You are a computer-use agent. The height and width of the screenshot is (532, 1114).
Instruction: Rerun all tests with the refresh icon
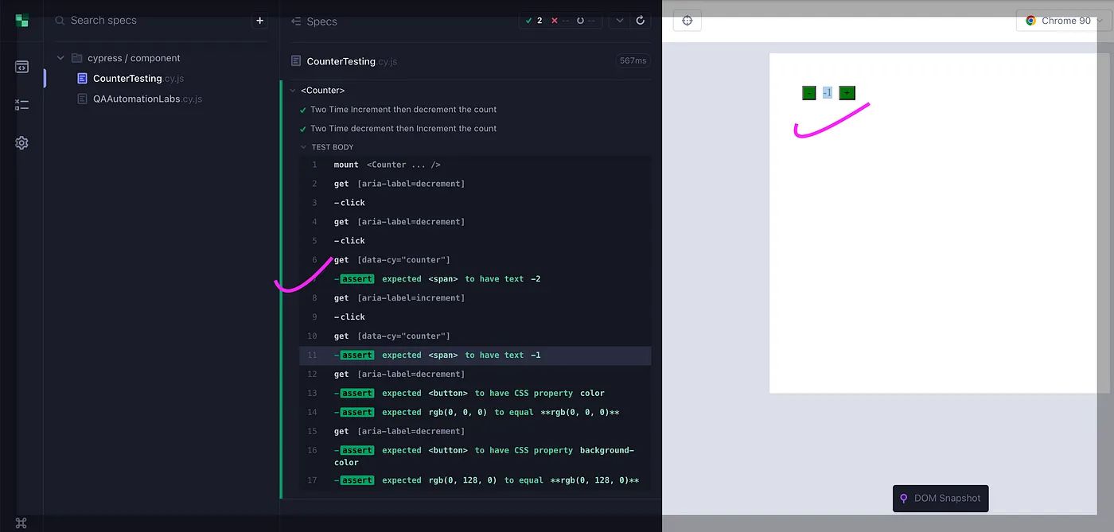[x=641, y=21]
